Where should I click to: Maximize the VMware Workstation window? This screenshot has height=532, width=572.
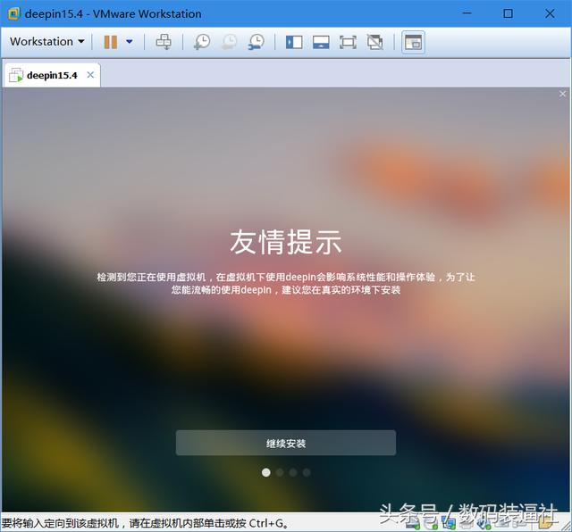(508, 13)
